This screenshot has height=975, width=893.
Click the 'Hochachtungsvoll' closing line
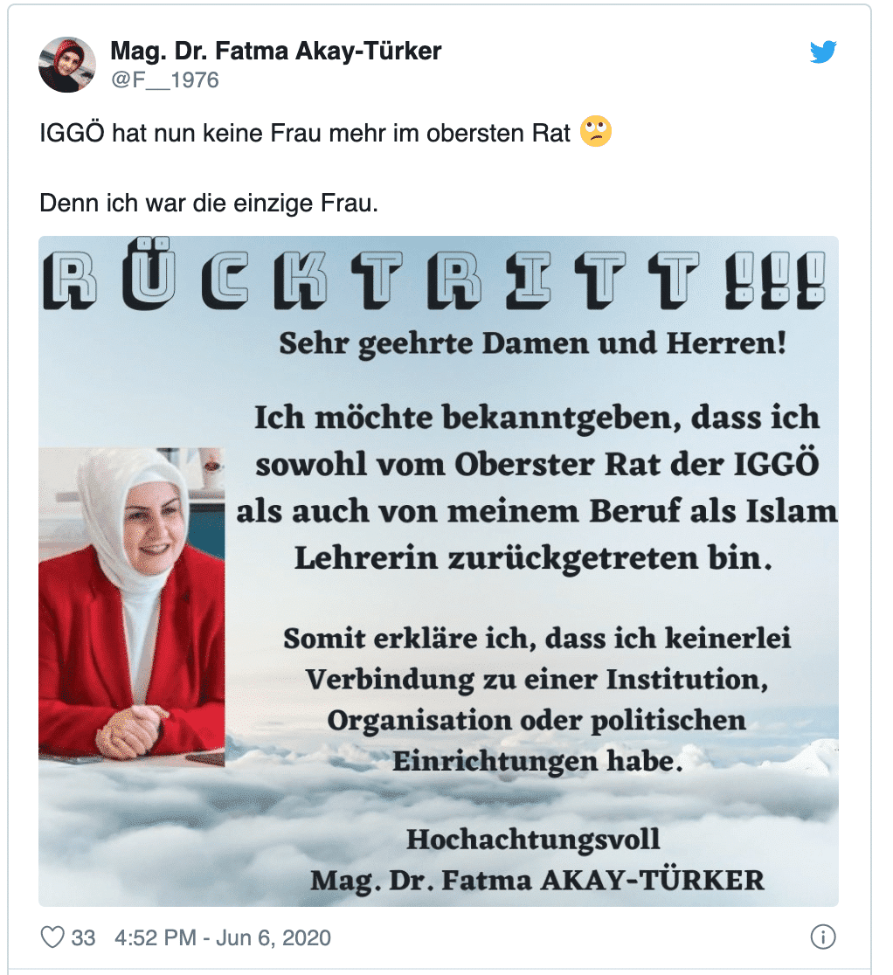coord(533,839)
